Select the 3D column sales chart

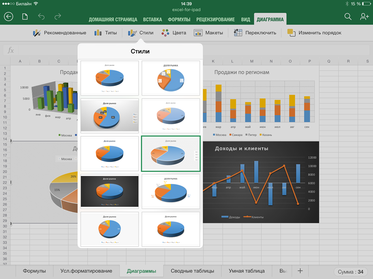pyautogui.click(x=44, y=103)
